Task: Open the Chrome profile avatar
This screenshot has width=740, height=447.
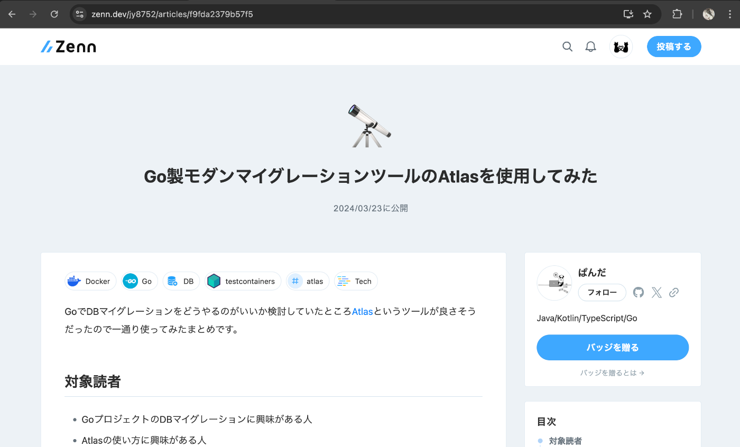Action: tap(709, 14)
